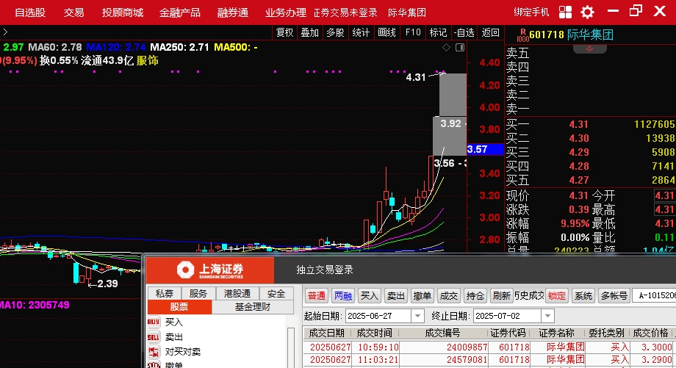Click the R 1000 margin badge icon
The image size is (676, 368).
coord(522,35)
